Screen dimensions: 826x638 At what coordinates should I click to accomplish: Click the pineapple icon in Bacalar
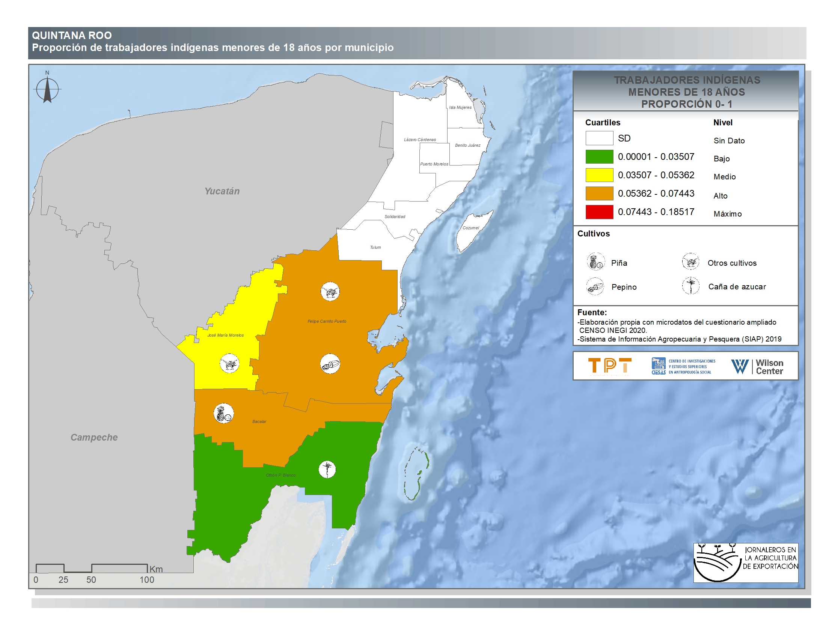tap(223, 413)
